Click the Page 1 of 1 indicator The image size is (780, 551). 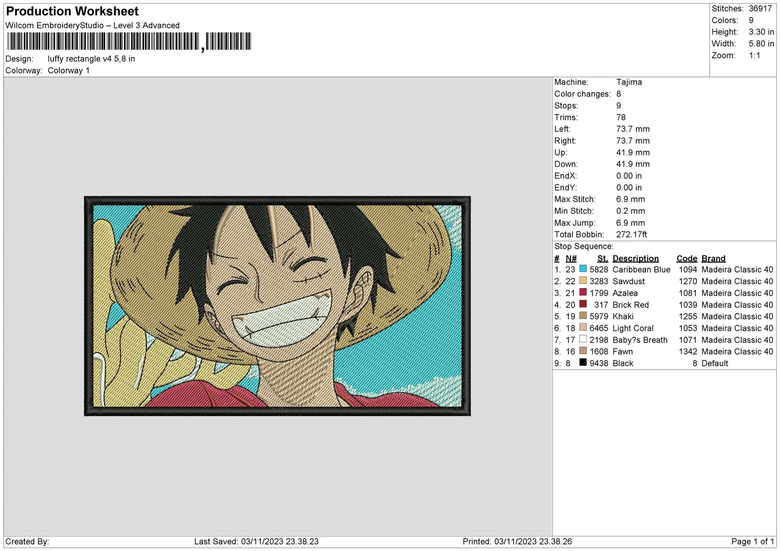click(752, 541)
